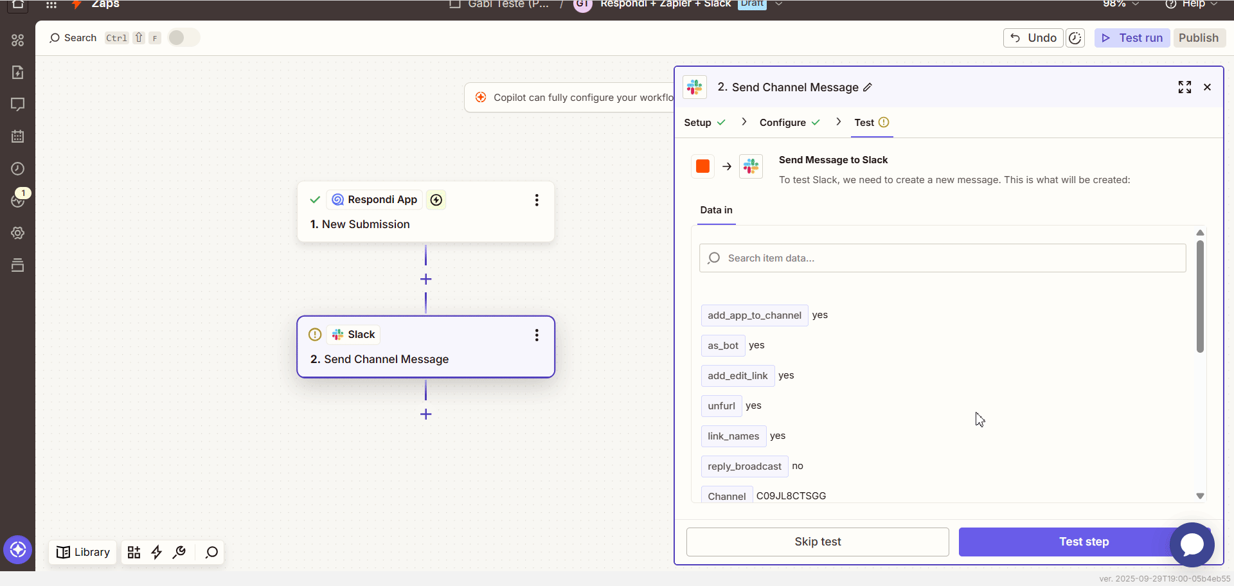Add a step between Respondi and Slack
The height and width of the screenshot is (586, 1234).
pos(425,279)
